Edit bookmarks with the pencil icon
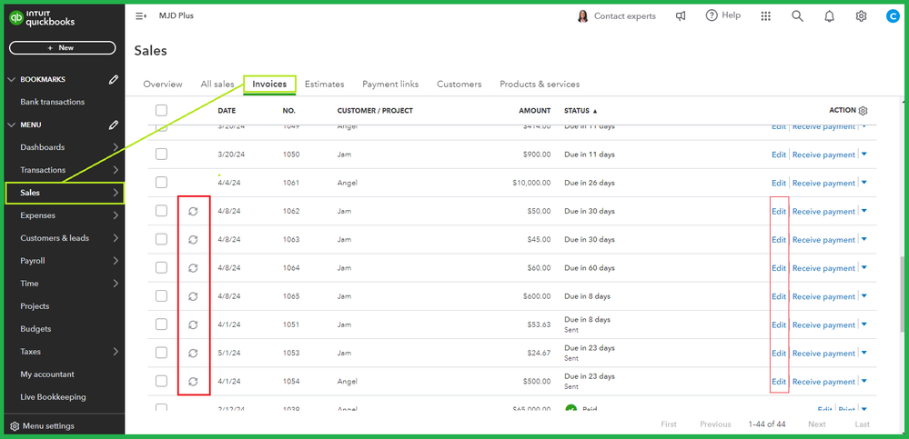This screenshot has height=439, width=909. click(x=114, y=79)
